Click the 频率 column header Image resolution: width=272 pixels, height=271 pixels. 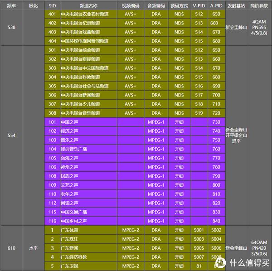pos(11,6)
